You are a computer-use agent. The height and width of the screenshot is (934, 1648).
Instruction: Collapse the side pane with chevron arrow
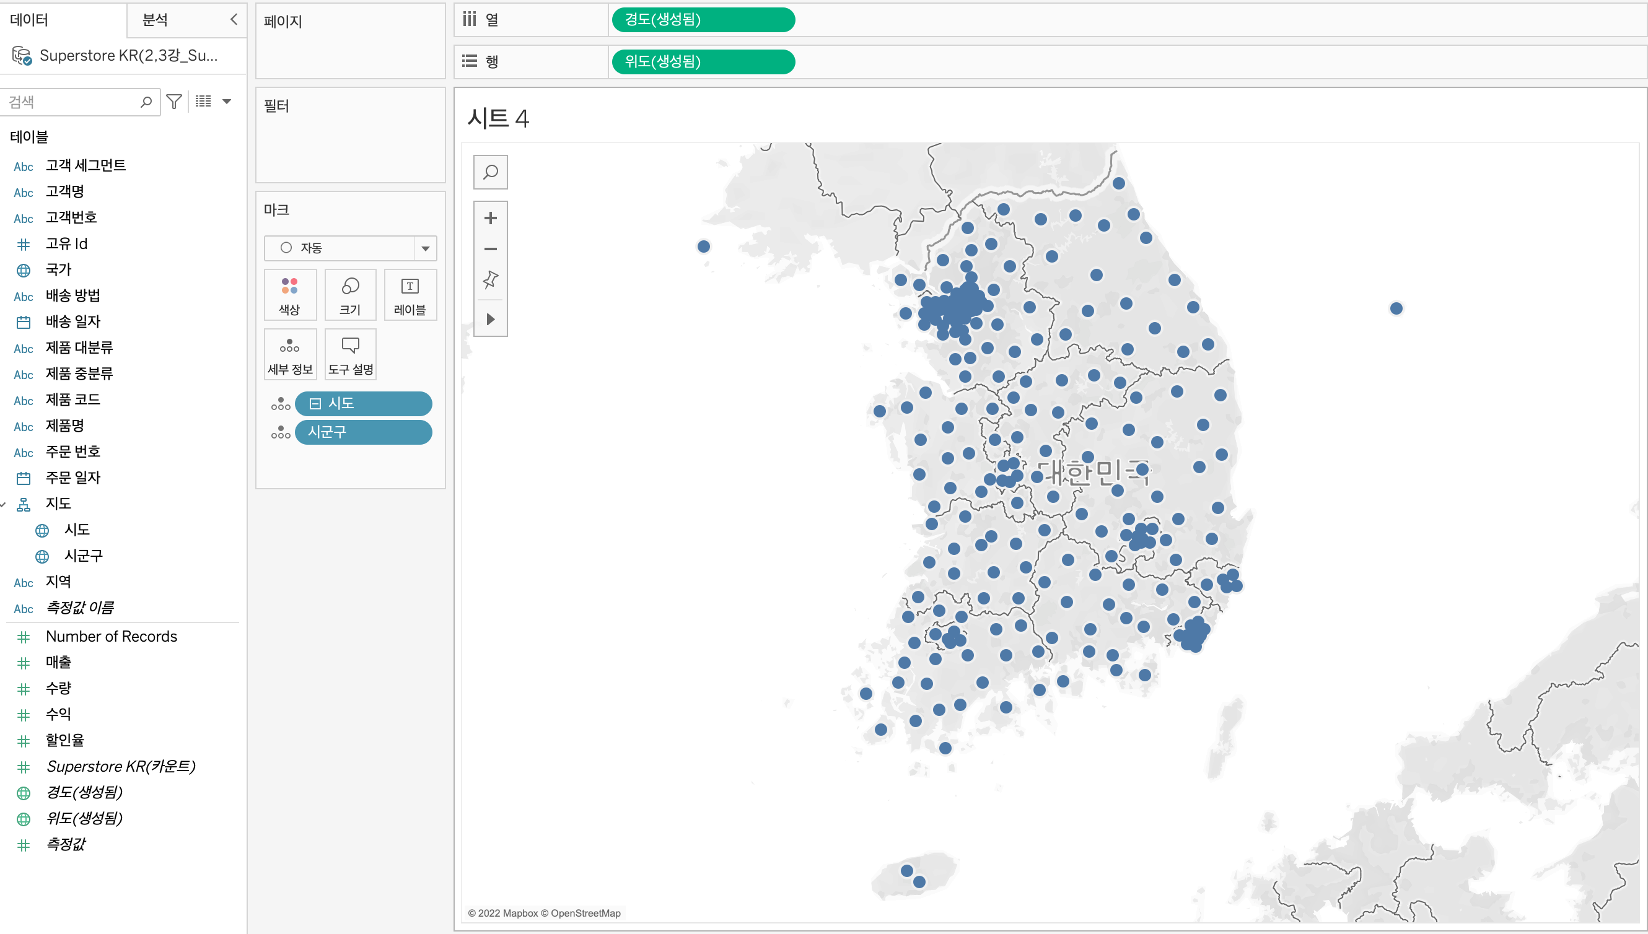point(234,20)
